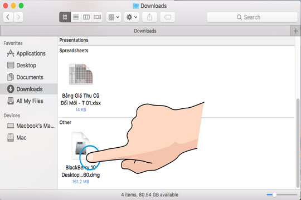
Task: Click the Edit Tags toolbar button
Action: click(168, 17)
